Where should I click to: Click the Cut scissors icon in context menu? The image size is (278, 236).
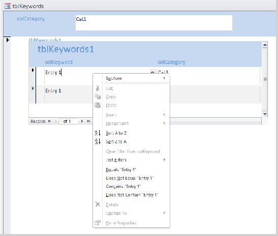[x=98, y=88]
